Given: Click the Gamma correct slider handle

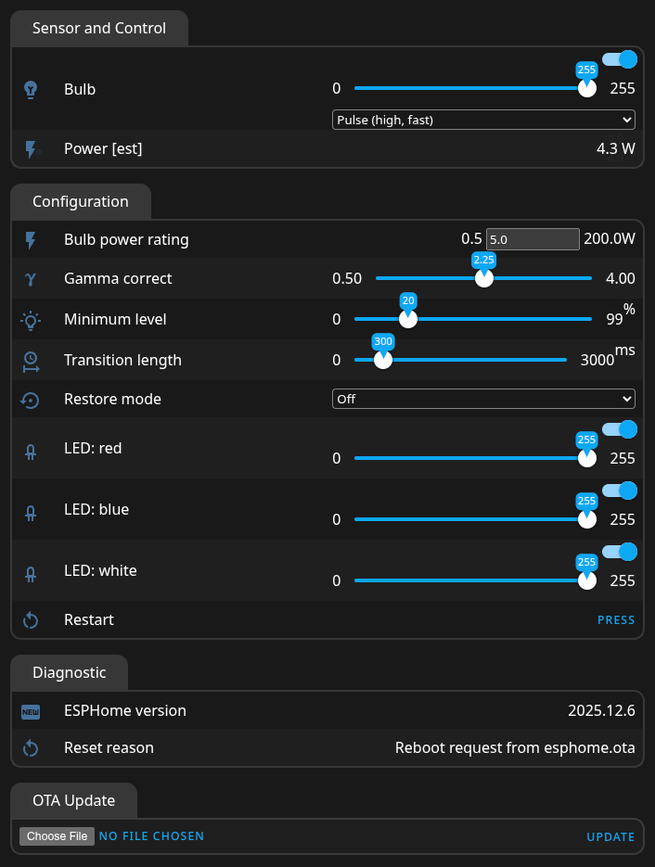Looking at the screenshot, I should (484, 278).
